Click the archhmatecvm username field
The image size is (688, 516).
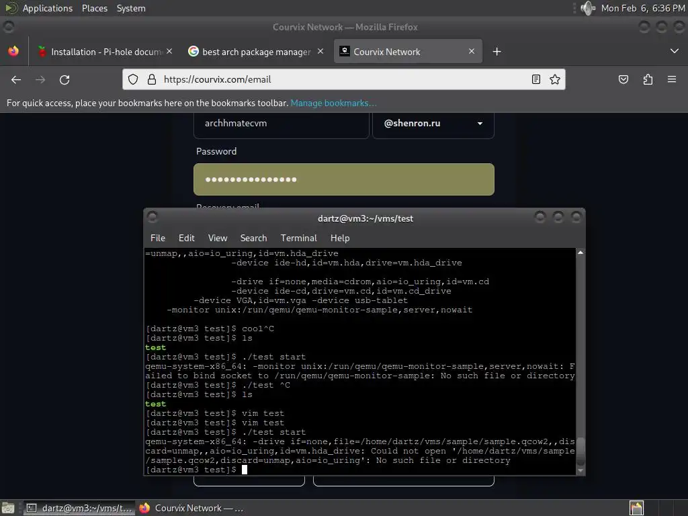[282, 124]
